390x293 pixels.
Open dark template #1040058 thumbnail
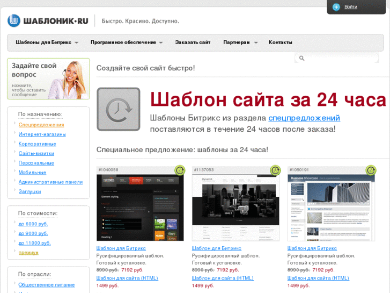click(140, 208)
